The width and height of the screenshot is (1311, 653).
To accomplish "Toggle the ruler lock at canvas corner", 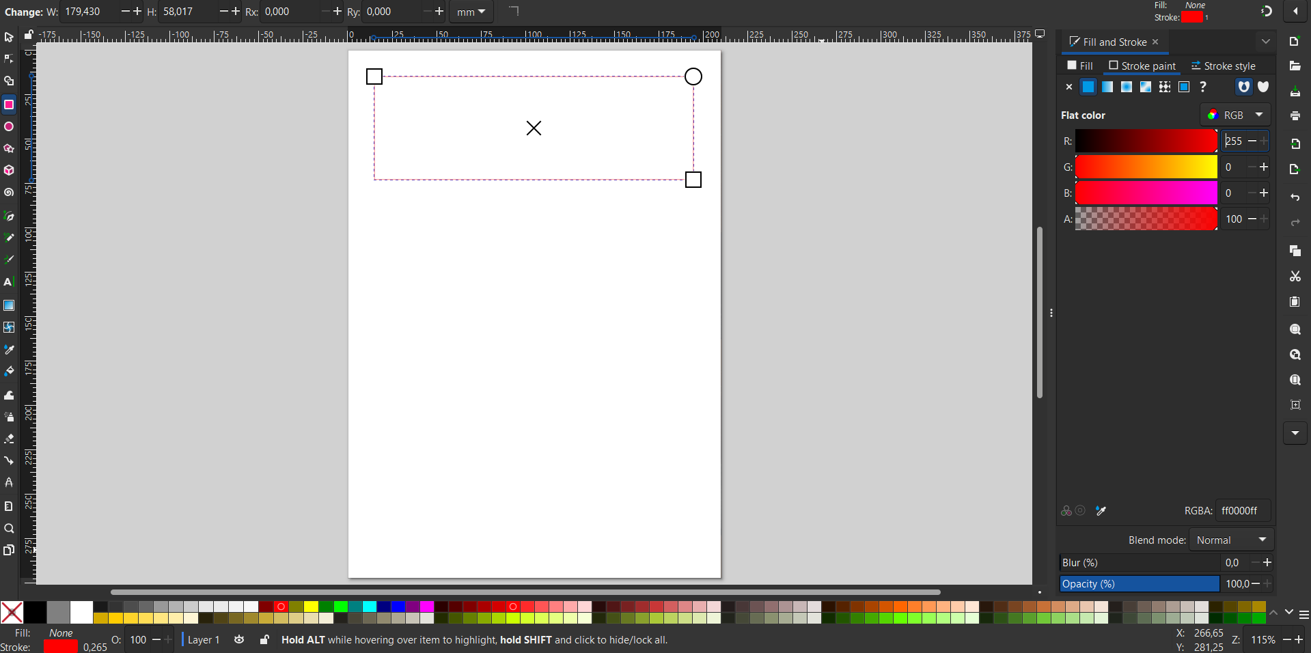I will point(29,35).
